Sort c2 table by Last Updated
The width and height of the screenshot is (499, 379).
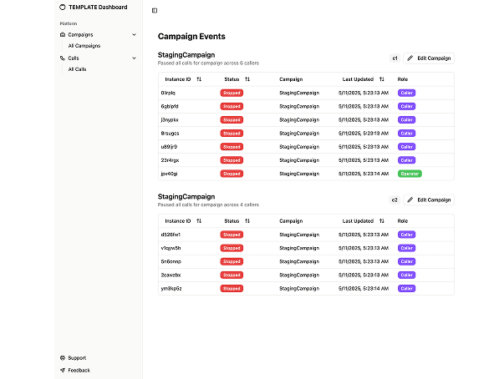pyautogui.click(x=363, y=221)
